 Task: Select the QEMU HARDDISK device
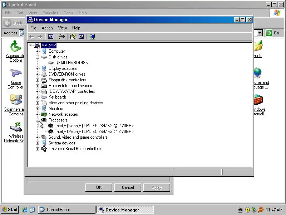[x=71, y=62]
